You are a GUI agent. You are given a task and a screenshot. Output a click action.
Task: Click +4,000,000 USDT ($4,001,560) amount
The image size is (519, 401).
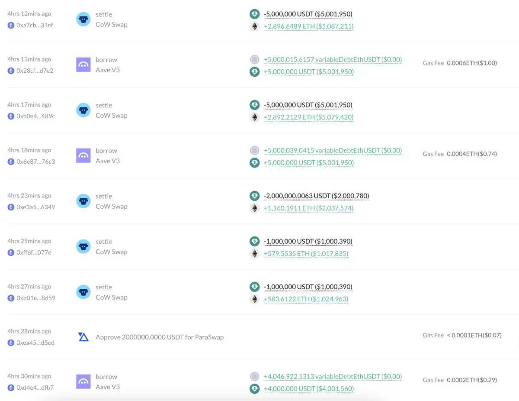(308, 389)
